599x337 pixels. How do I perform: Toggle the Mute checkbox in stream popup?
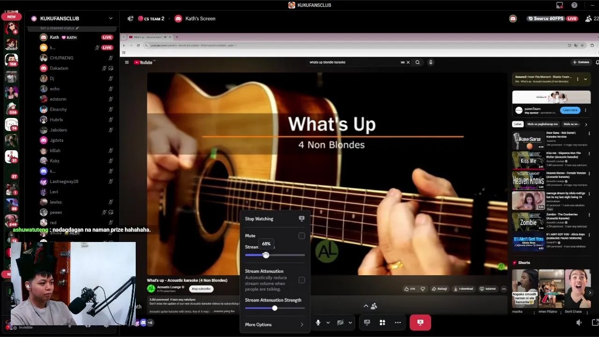pyautogui.click(x=301, y=236)
